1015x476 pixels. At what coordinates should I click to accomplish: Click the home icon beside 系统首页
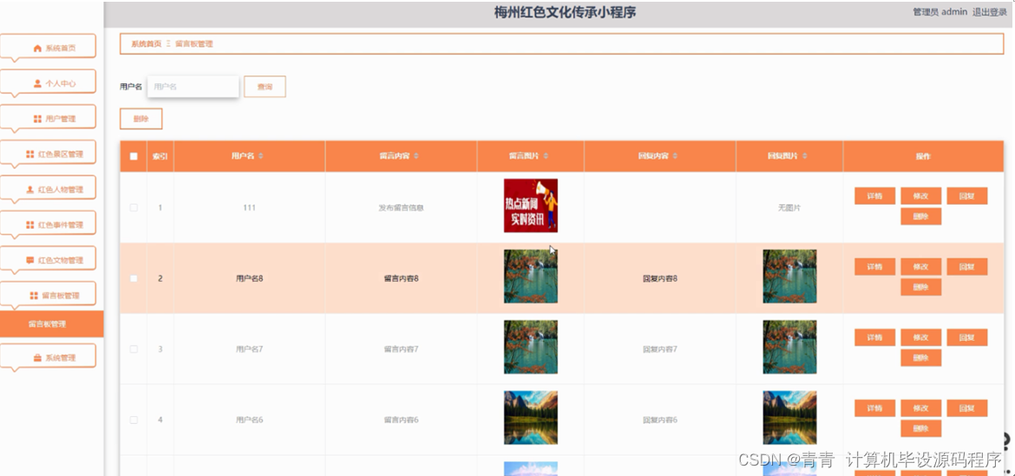[x=37, y=49]
